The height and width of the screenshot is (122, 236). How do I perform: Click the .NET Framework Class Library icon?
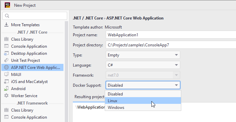click(6, 110)
